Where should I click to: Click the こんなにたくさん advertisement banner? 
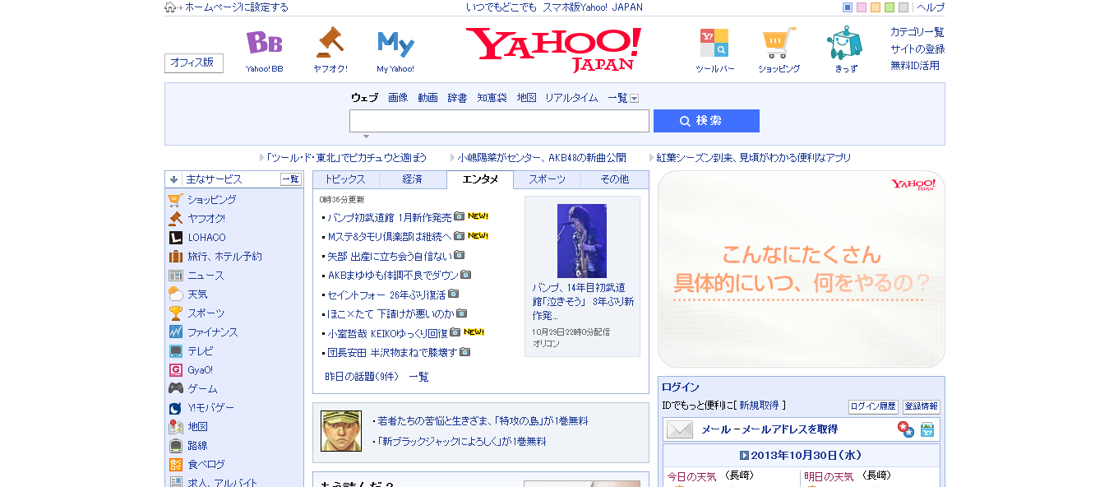pyautogui.click(x=802, y=269)
